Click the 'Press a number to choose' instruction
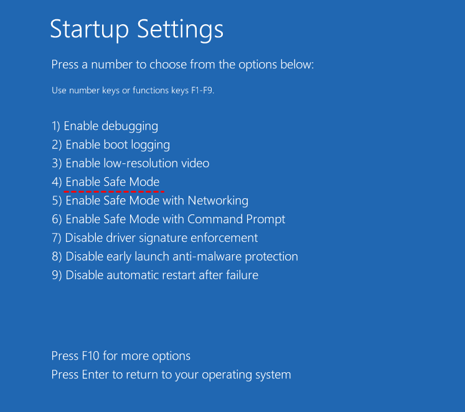 coord(182,65)
